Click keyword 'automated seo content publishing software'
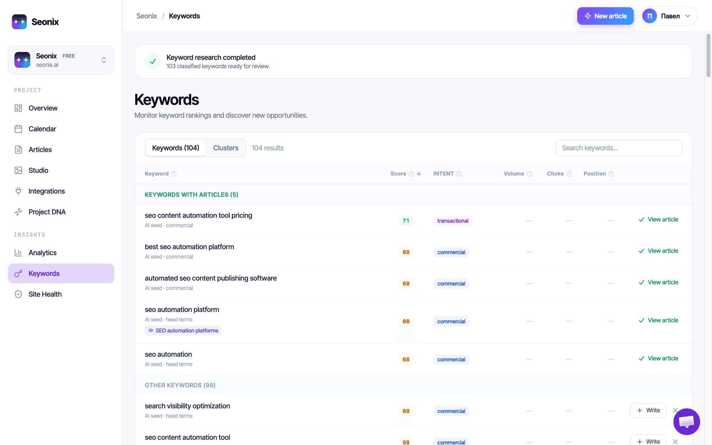 (x=211, y=278)
